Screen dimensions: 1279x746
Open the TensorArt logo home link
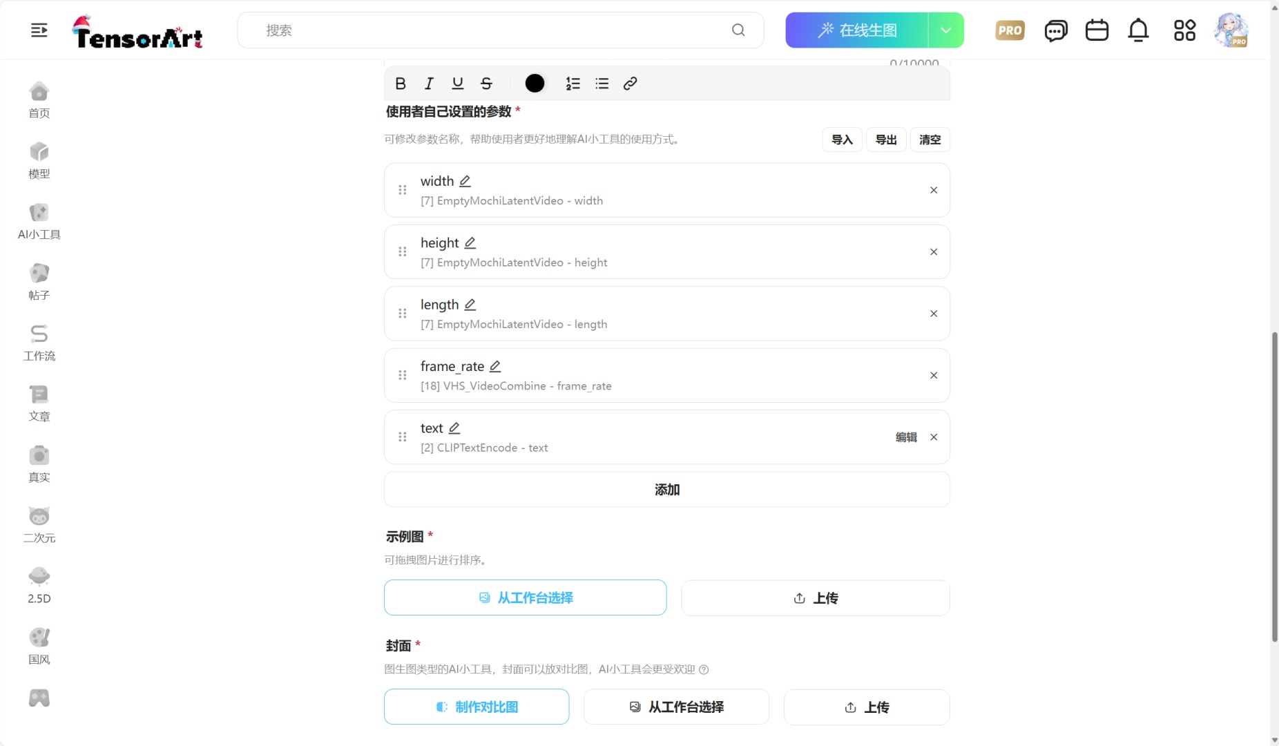pos(137,32)
